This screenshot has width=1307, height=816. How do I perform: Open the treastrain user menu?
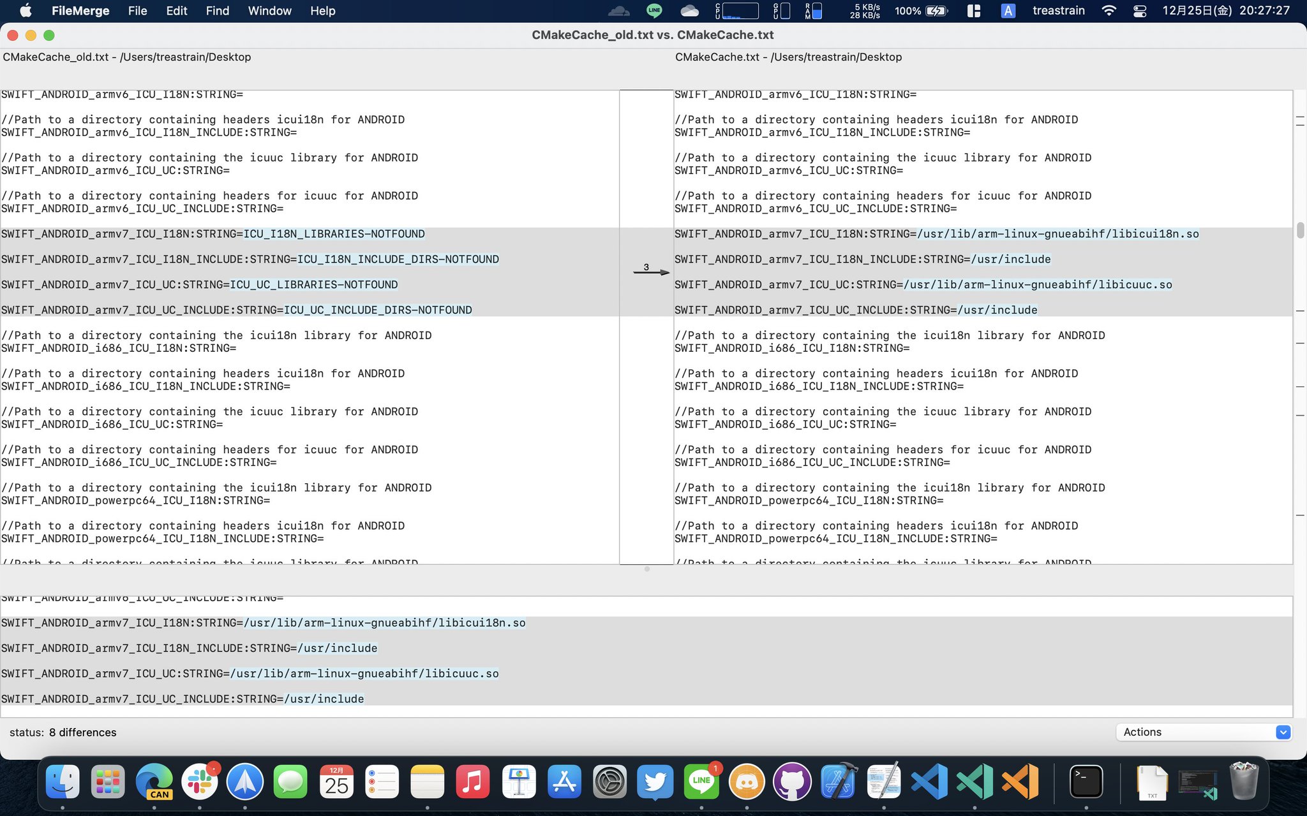(1058, 11)
